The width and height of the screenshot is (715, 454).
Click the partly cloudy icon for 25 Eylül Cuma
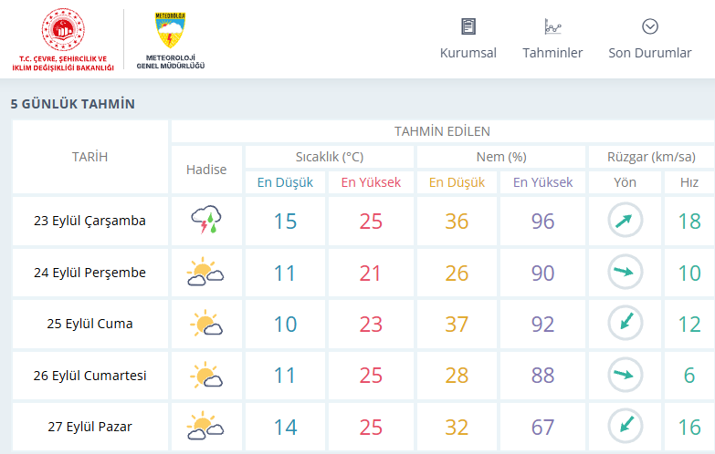click(x=206, y=323)
